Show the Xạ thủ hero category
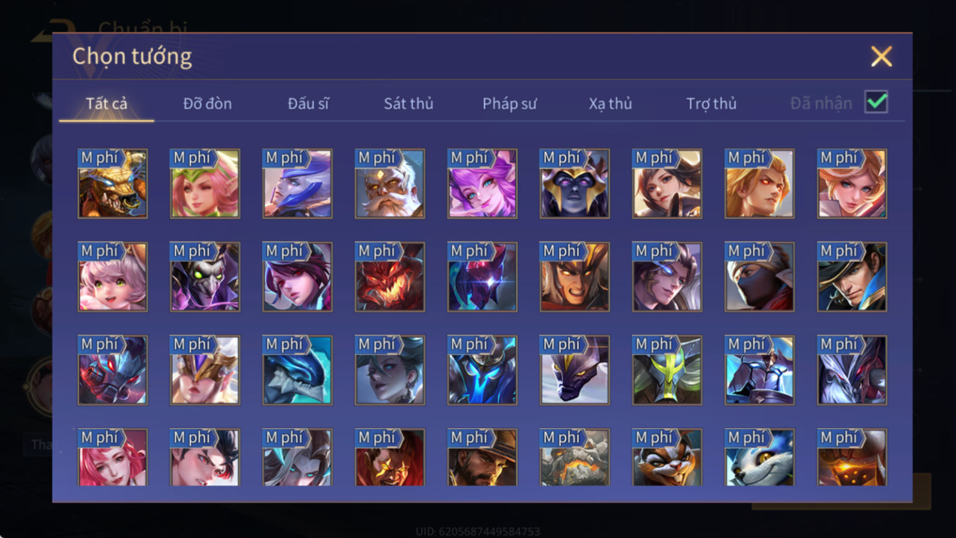956x538 pixels. 611,104
